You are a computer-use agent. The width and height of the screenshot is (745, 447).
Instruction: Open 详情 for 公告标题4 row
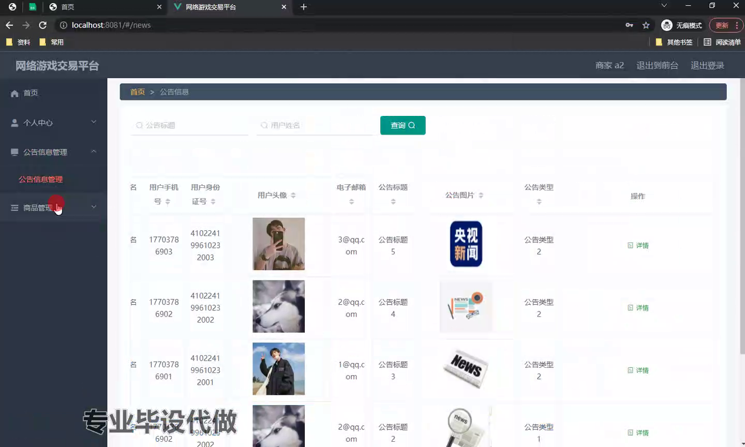[x=638, y=308]
